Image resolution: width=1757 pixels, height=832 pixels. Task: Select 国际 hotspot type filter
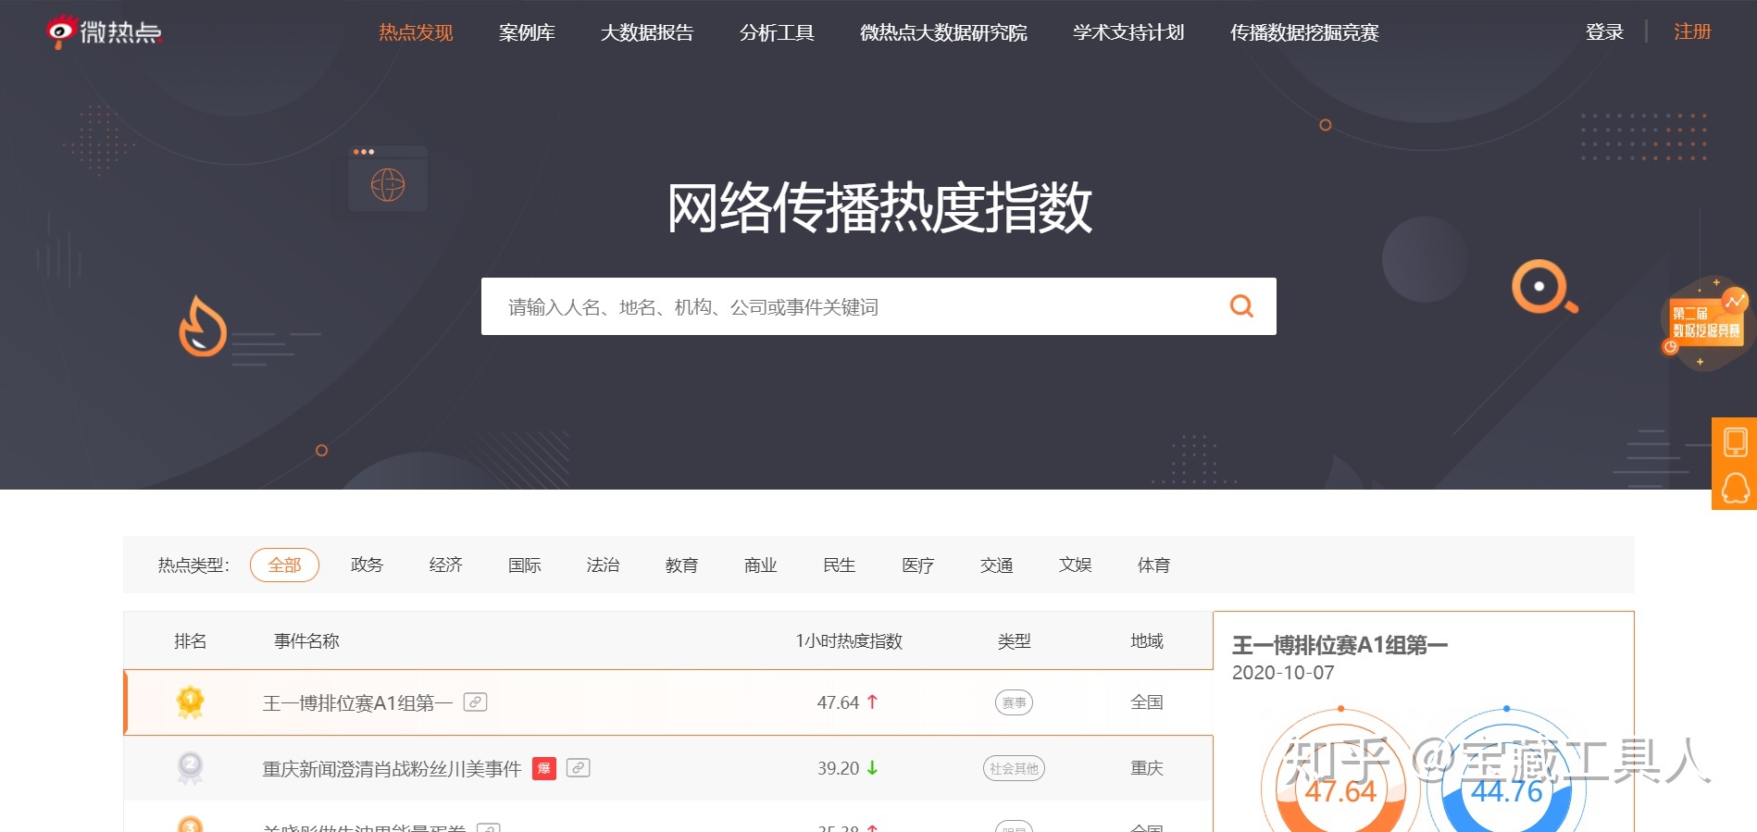coord(524,565)
